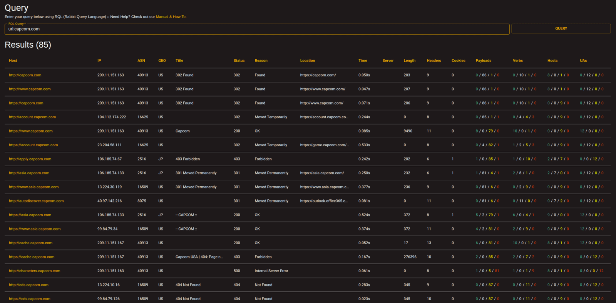Select the location https://game.capcom.com/...

(x=325, y=145)
